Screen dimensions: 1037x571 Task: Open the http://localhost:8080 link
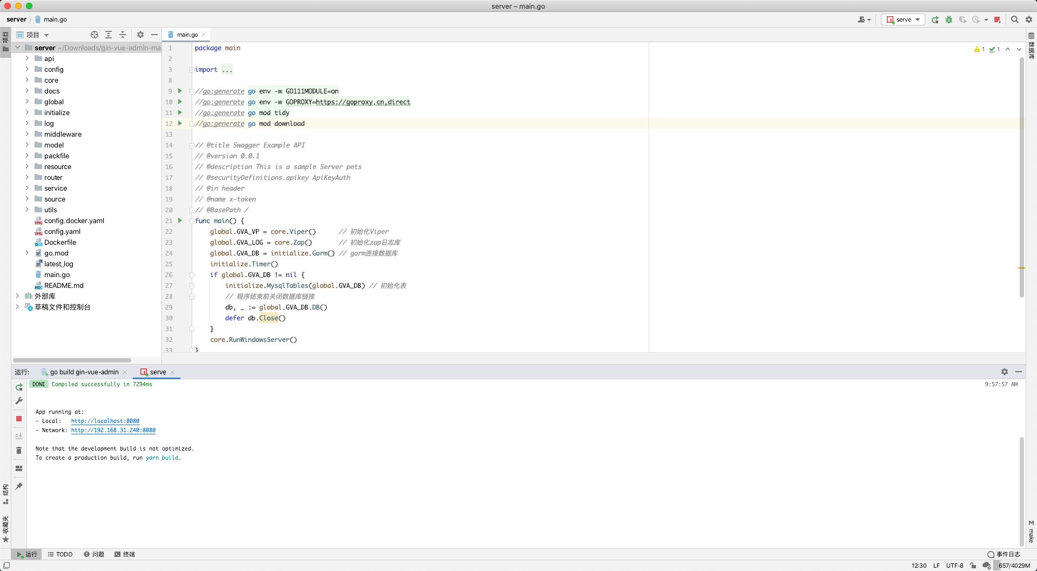pyautogui.click(x=105, y=421)
